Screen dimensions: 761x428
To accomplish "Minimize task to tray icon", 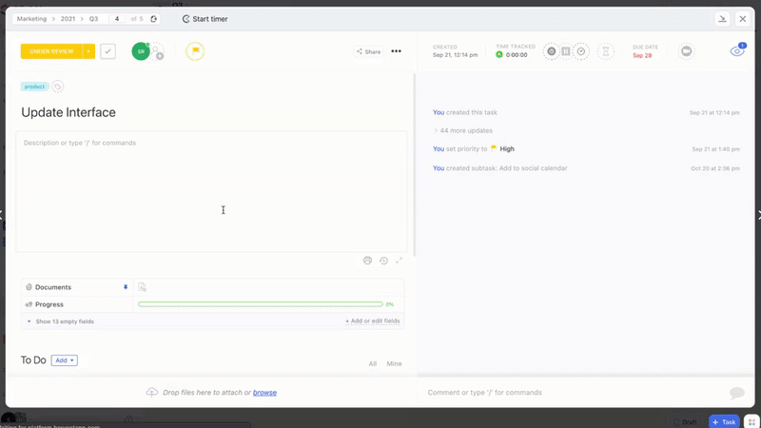I will click(x=722, y=19).
